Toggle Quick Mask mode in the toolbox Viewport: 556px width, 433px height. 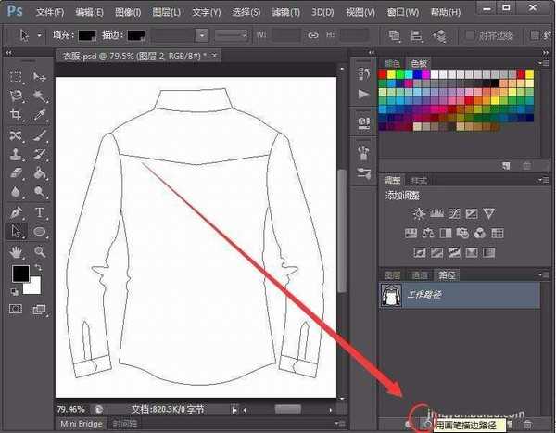pos(17,309)
